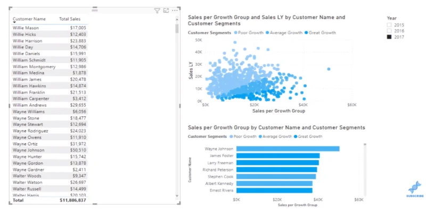
Task: Select the Wayne Gordon row
Action: point(50,163)
